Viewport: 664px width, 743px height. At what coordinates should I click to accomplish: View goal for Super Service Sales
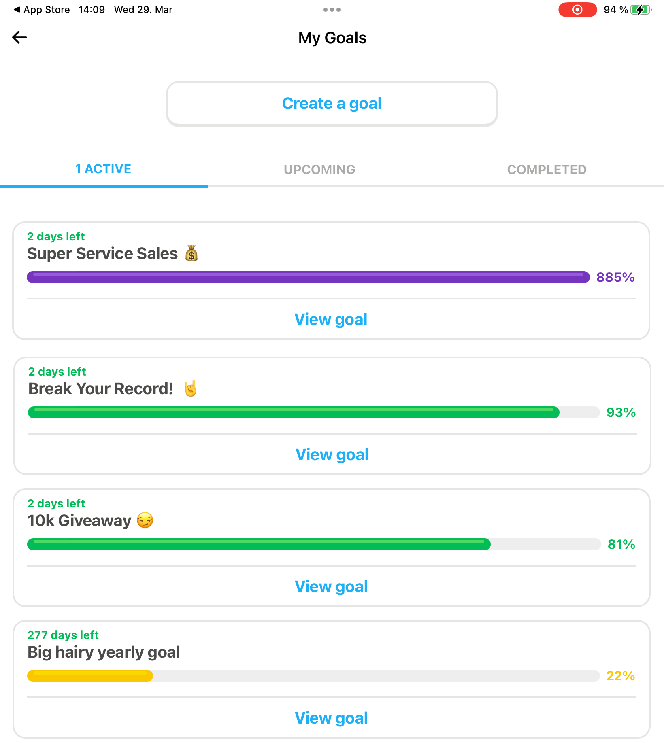[331, 320]
